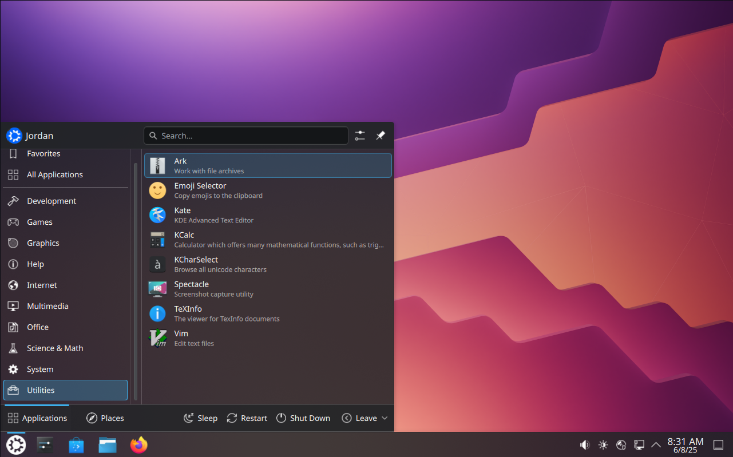
Task: Pin the launcher menu open
Action: pyautogui.click(x=381, y=136)
